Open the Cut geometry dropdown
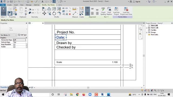 pos(35,10)
